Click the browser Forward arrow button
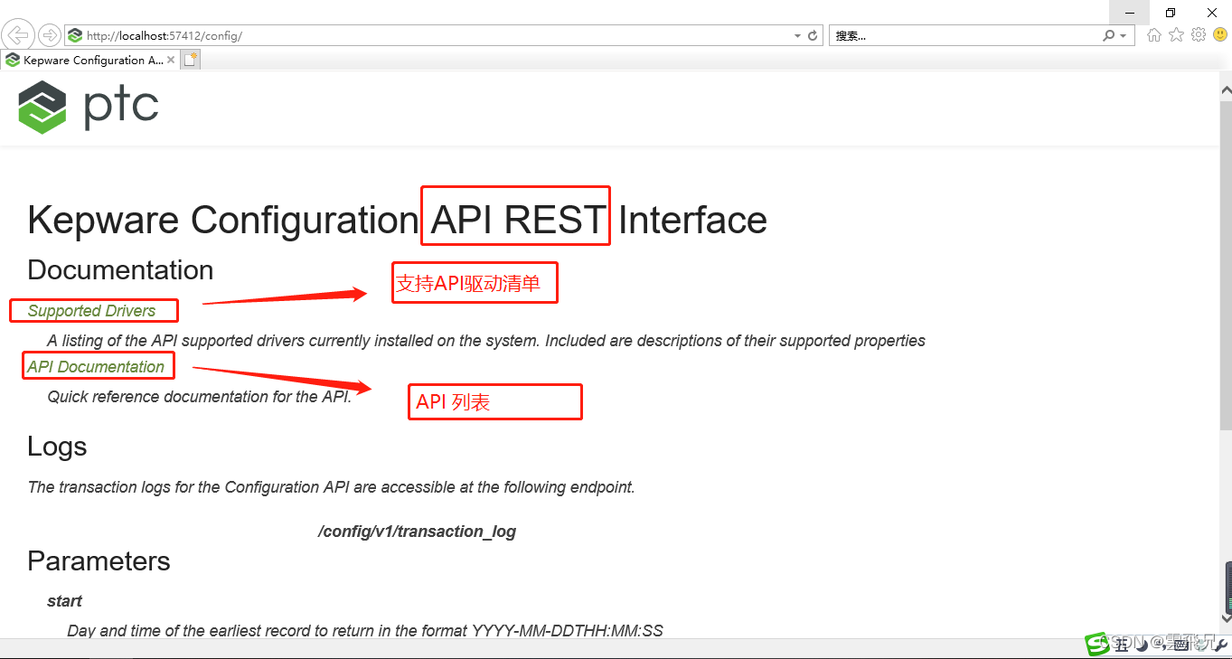Viewport: 1232px width, 659px height. pos(50,35)
